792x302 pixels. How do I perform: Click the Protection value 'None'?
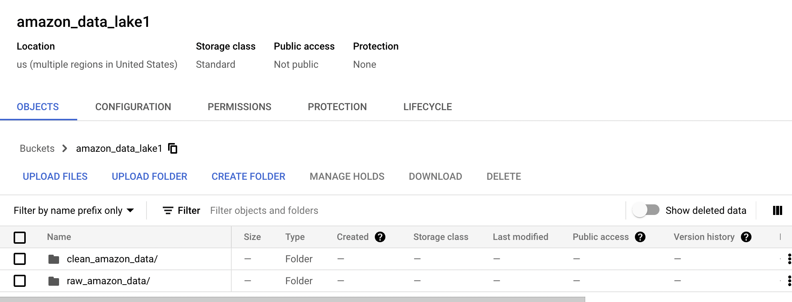pos(365,64)
